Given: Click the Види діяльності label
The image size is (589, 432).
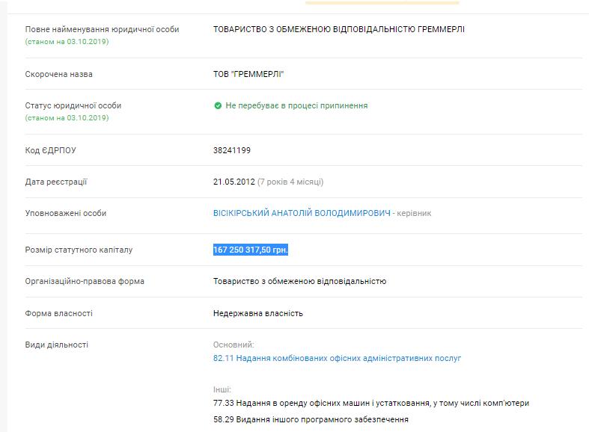Looking at the screenshot, I should pos(57,345).
